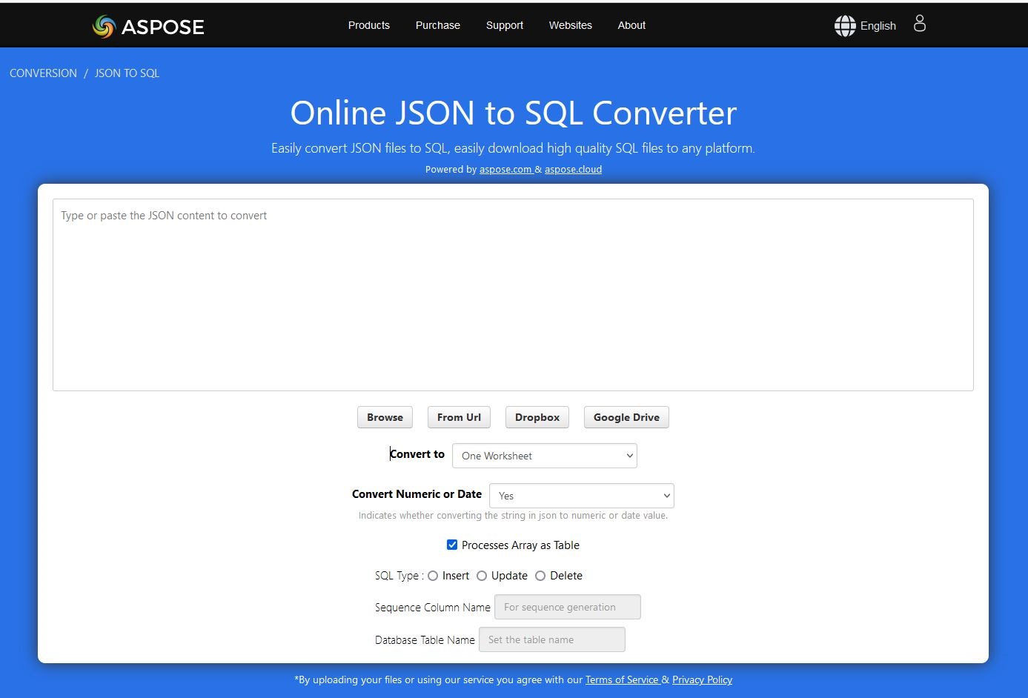The height and width of the screenshot is (698, 1028).
Task: Open the user account icon
Action: tap(920, 24)
